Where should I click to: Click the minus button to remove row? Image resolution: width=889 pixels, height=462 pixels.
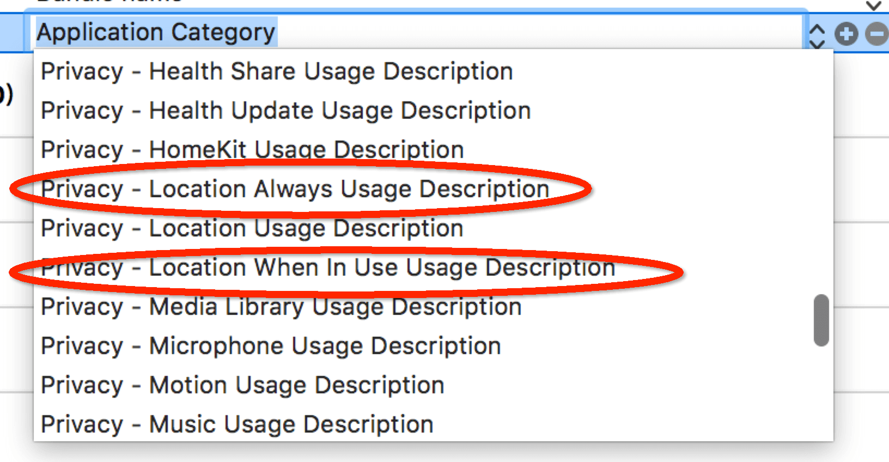[877, 34]
